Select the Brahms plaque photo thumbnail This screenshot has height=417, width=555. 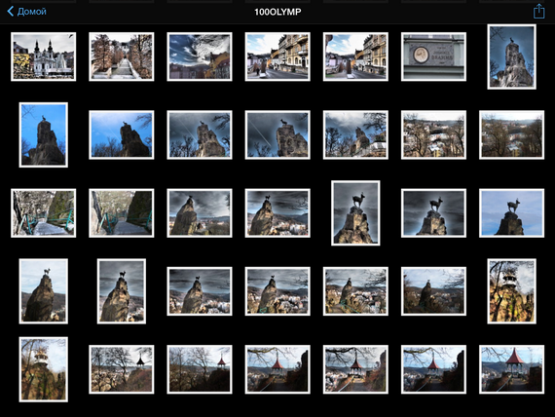point(433,57)
